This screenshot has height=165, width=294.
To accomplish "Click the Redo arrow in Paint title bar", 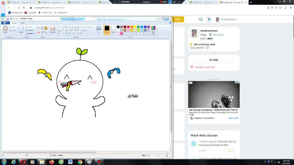I will coord(14,19).
